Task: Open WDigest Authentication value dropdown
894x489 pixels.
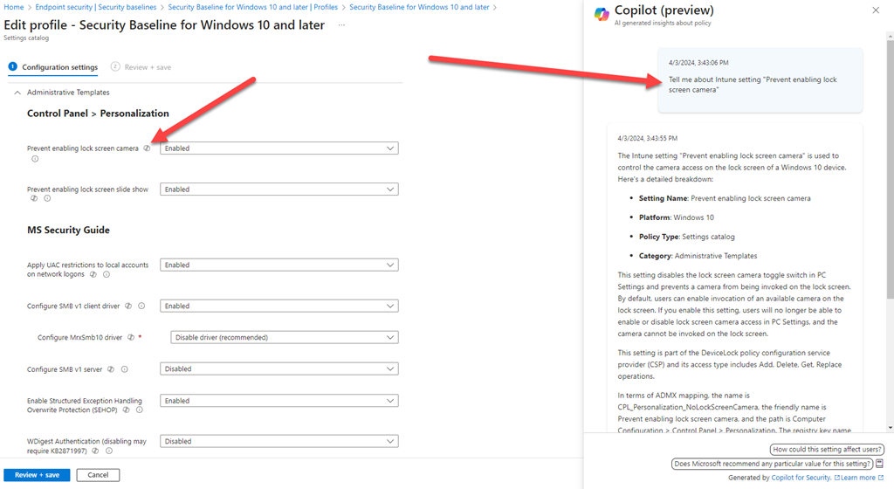Action: pos(279,442)
